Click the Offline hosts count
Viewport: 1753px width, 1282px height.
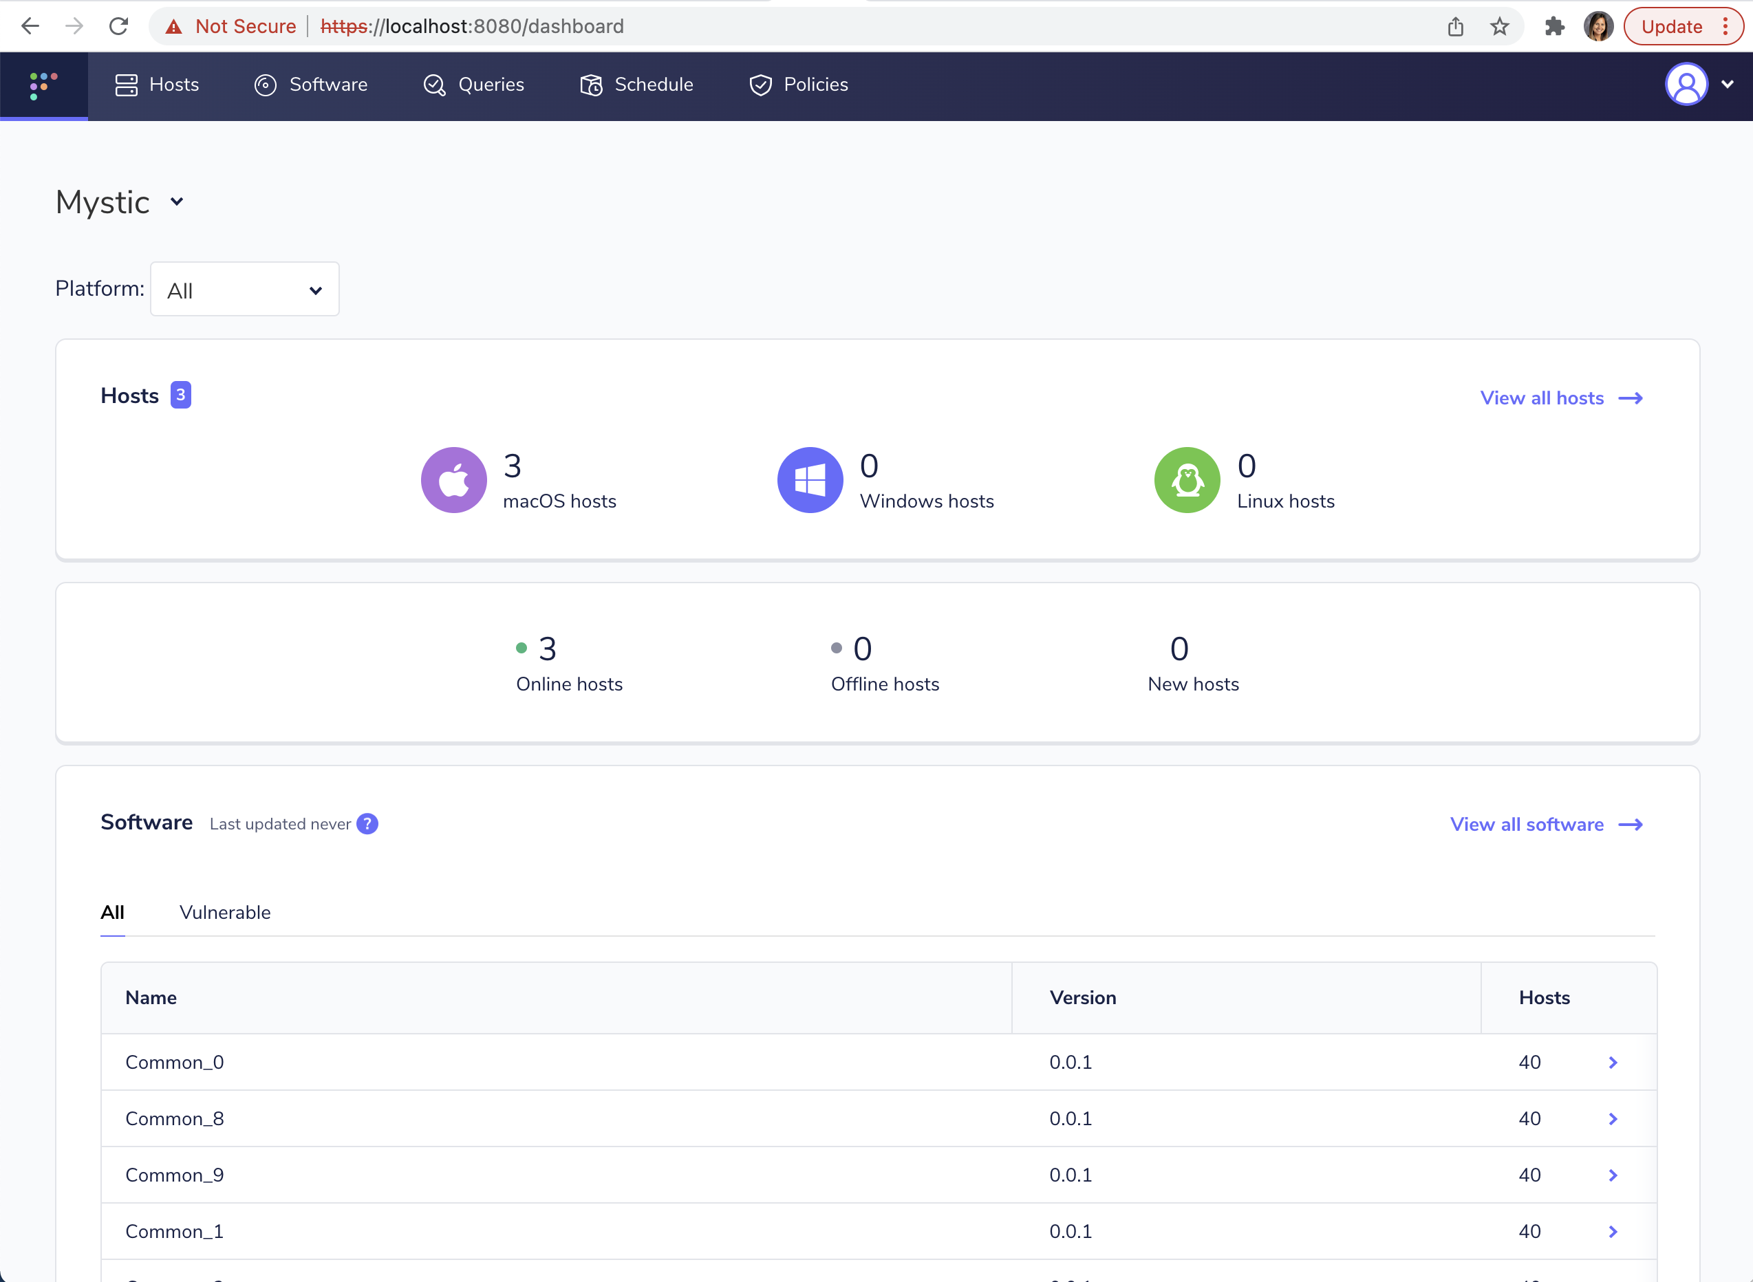coord(863,649)
